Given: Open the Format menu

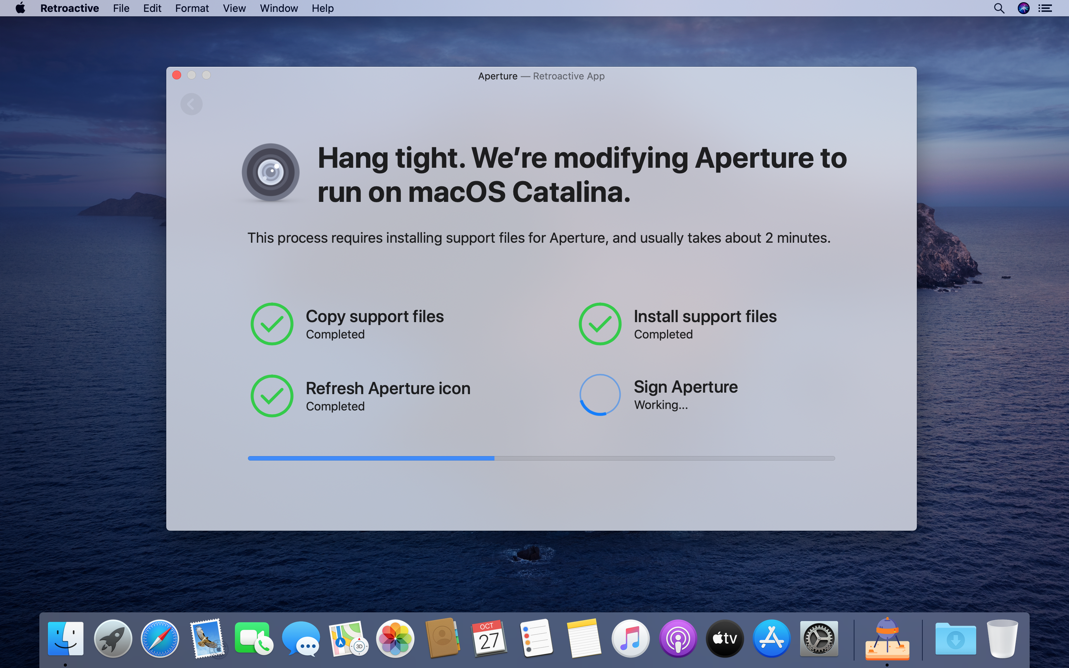Looking at the screenshot, I should pyautogui.click(x=192, y=9).
